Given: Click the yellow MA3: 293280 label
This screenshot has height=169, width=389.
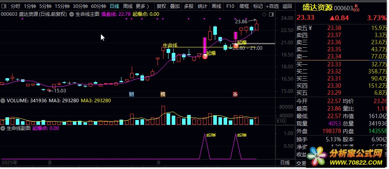Looking at the screenshot, I should (97, 101).
